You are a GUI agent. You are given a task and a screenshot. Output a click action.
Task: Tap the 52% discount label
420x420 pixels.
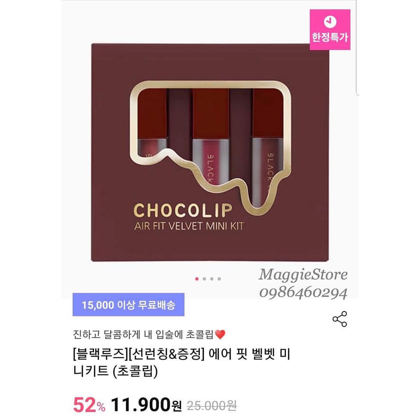(89, 405)
